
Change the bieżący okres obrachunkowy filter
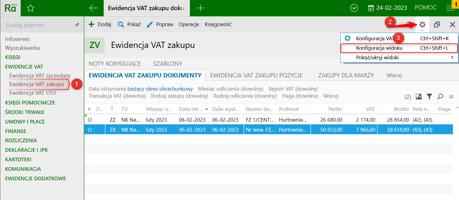pyautogui.click(x=160, y=89)
